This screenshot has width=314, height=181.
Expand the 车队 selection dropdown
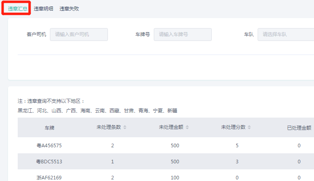[x=286, y=35]
